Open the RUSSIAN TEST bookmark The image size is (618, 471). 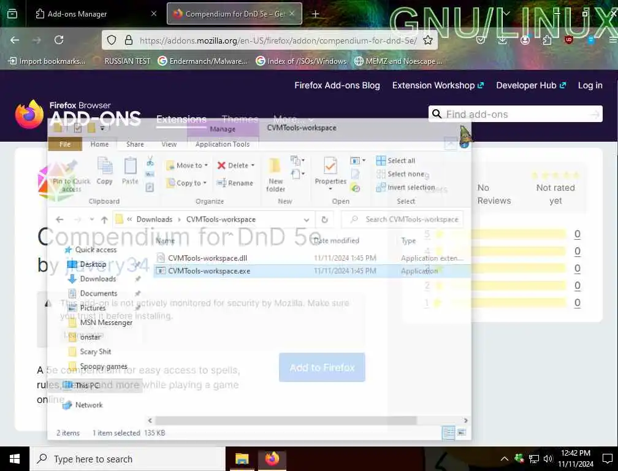click(x=123, y=61)
